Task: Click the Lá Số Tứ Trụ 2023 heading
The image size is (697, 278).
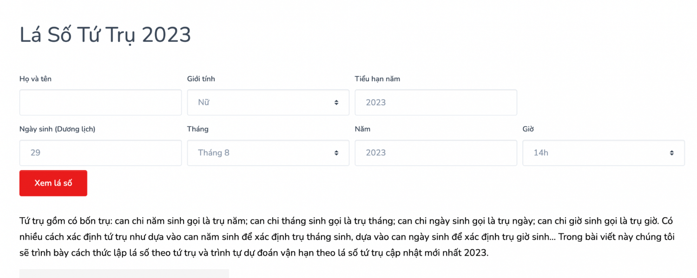Action: 105,35
